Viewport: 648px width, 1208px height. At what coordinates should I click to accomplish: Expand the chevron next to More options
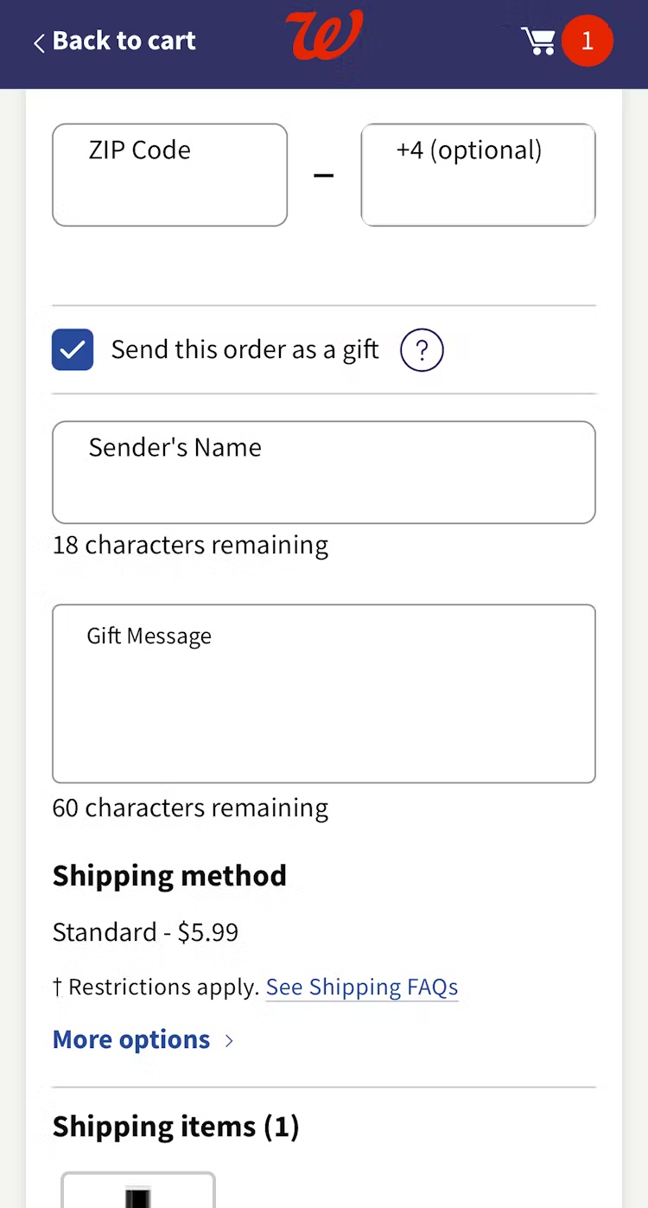[229, 1040]
